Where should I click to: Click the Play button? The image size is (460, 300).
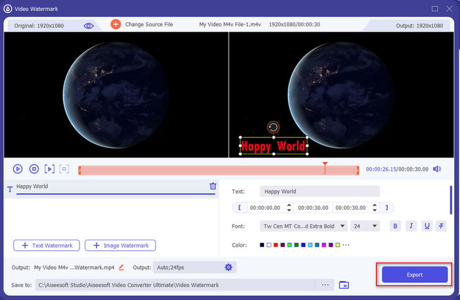[18, 169]
